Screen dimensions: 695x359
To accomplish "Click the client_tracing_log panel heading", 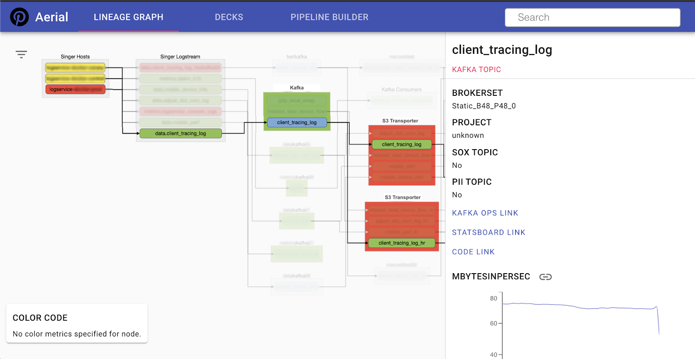I will (x=502, y=49).
